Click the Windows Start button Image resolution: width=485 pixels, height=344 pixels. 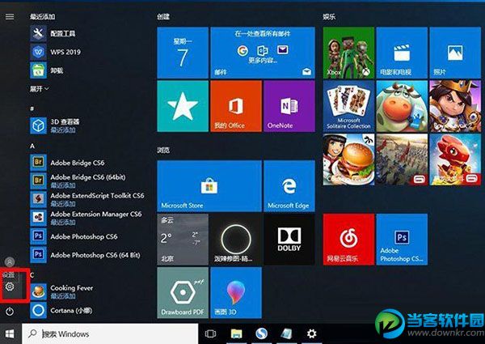pyautogui.click(x=10, y=333)
